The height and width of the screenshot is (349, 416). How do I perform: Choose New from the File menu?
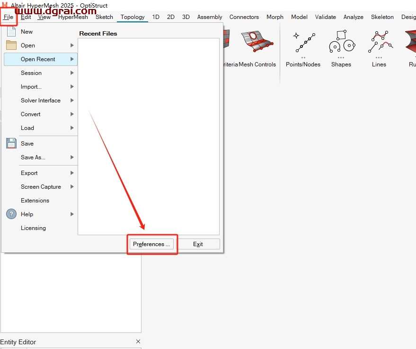point(41,32)
